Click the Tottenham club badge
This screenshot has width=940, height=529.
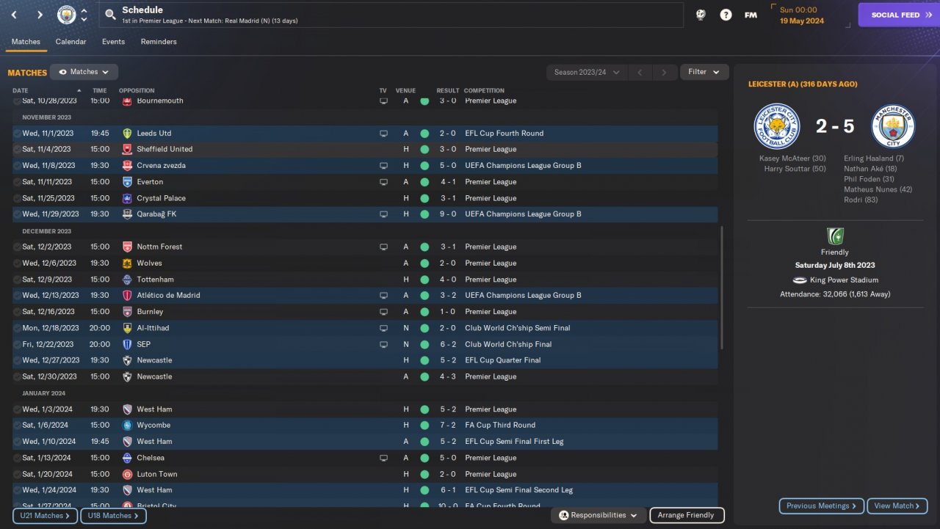127,280
